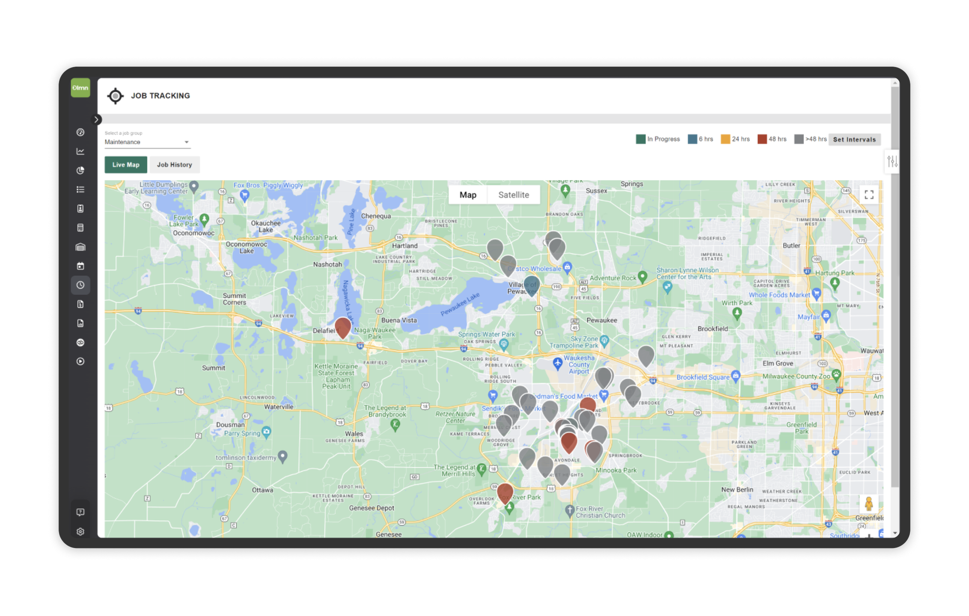Open the pie chart reports icon

click(x=80, y=170)
